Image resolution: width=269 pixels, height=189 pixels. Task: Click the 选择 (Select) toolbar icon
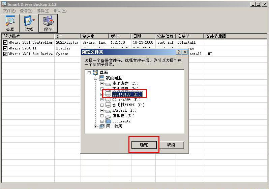pos(29,23)
